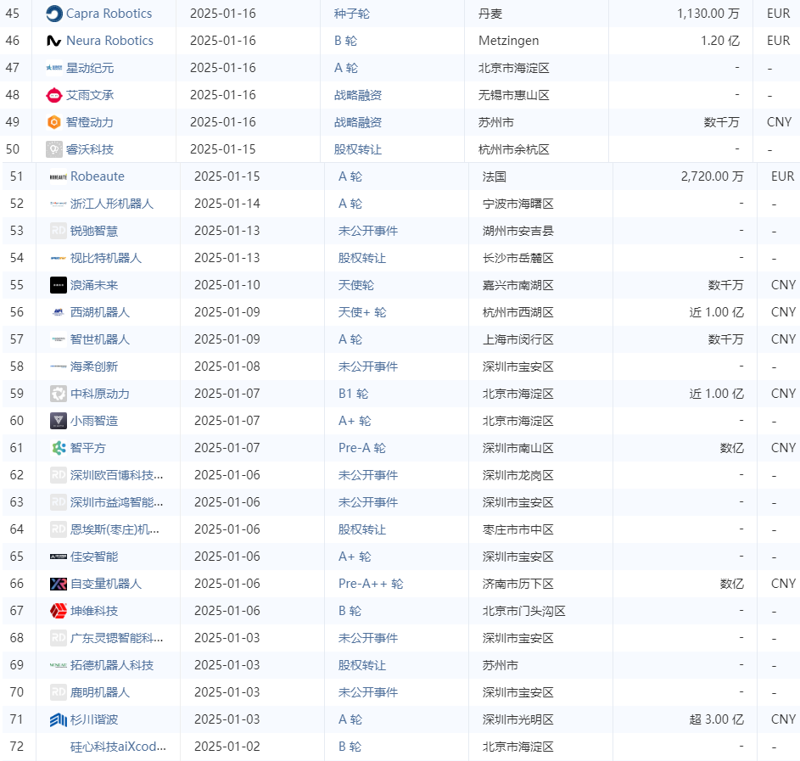Select the location Metzingen for Neura Robotics
800x761 pixels.
pos(509,41)
